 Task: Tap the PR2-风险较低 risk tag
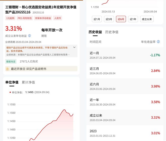click(25, 18)
